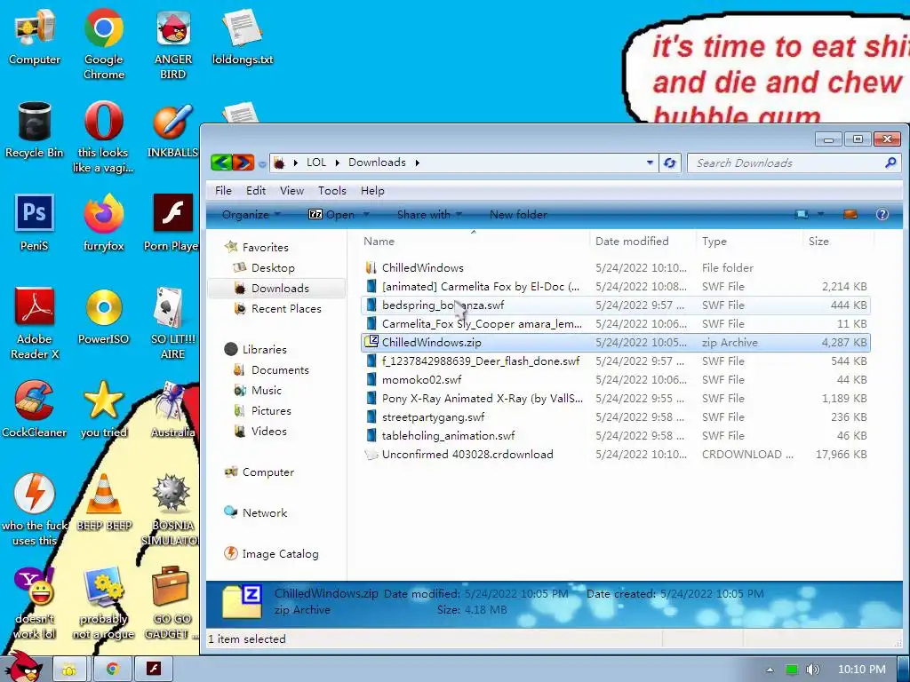Launch the Photoshop Ps desktop icon

coord(35,223)
